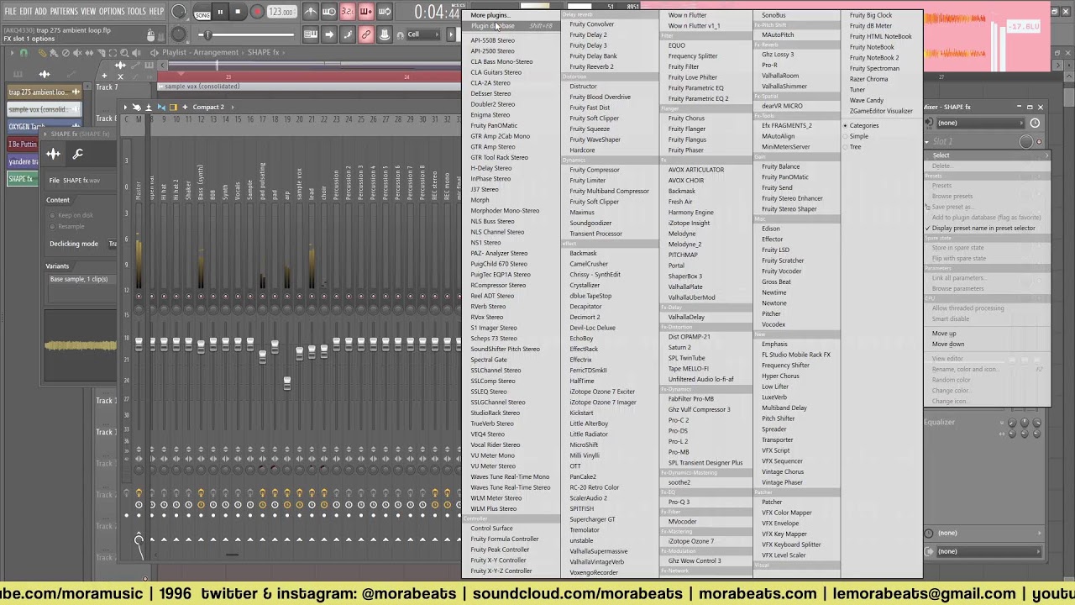Select Pro-Q 3 from plugin list
The height and width of the screenshot is (605, 1075).
(679, 502)
